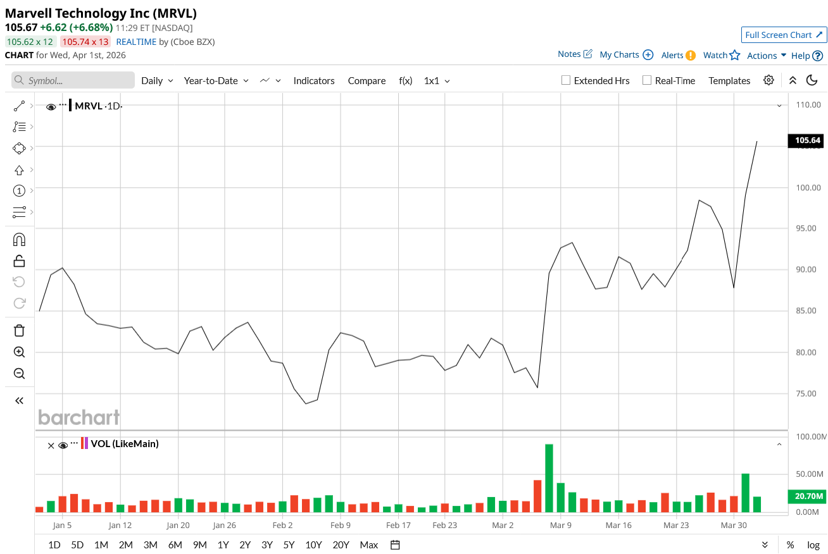Toggle log scale
Screen dimensions: 828x554
[x=813, y=545]
